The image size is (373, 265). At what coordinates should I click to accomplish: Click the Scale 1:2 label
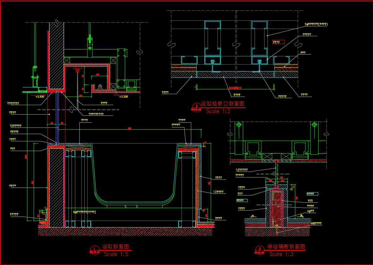point(218,111)
